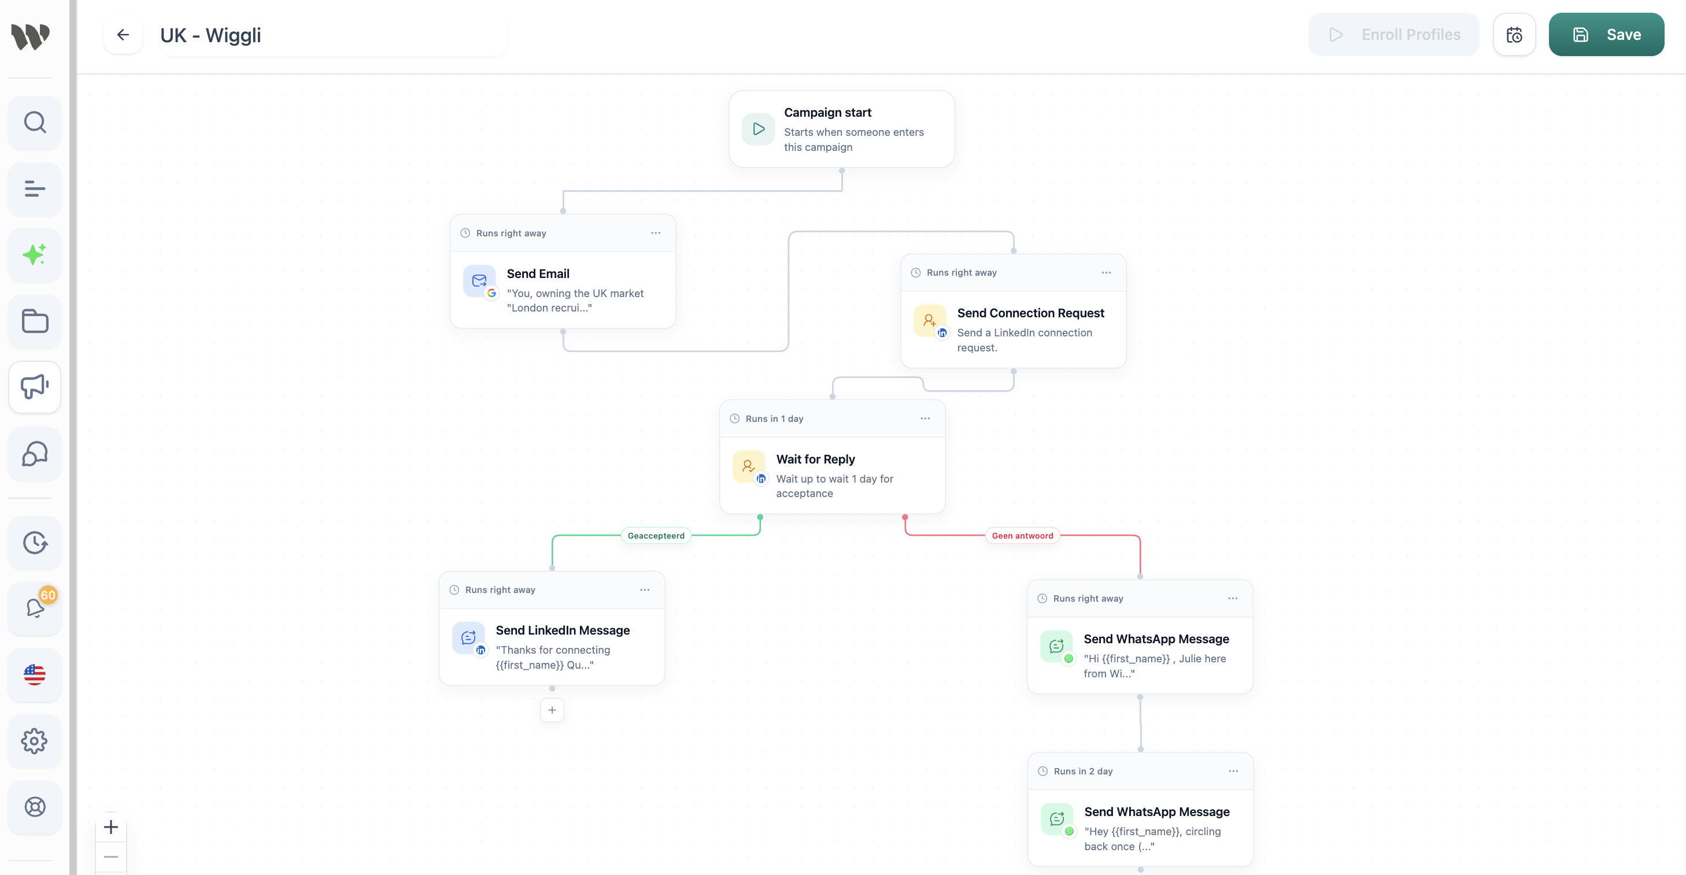Select the Campaign start node
1686x875 pixels.
click(841, 129)
